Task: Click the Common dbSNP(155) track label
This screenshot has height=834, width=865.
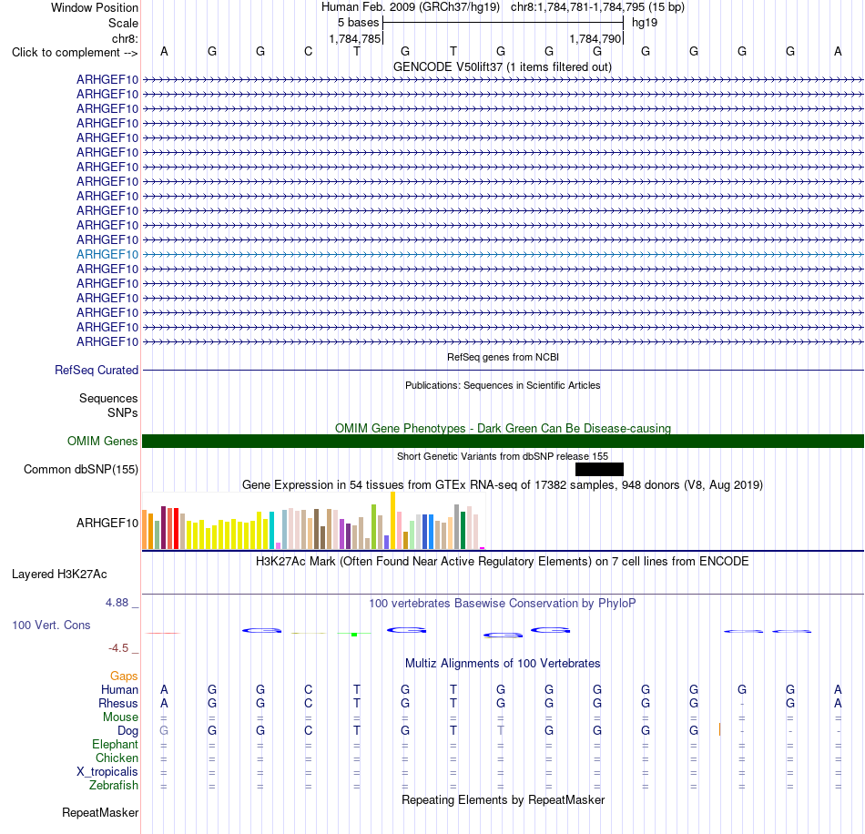Action: 80,470
